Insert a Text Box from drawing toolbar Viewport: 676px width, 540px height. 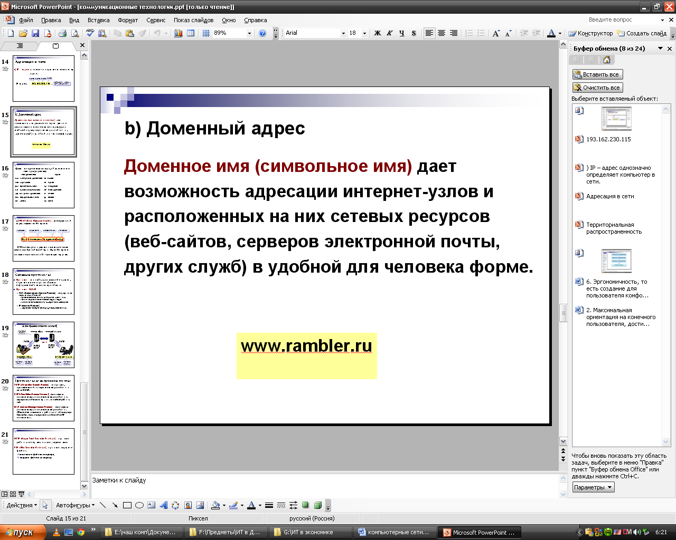pos(151,505)
